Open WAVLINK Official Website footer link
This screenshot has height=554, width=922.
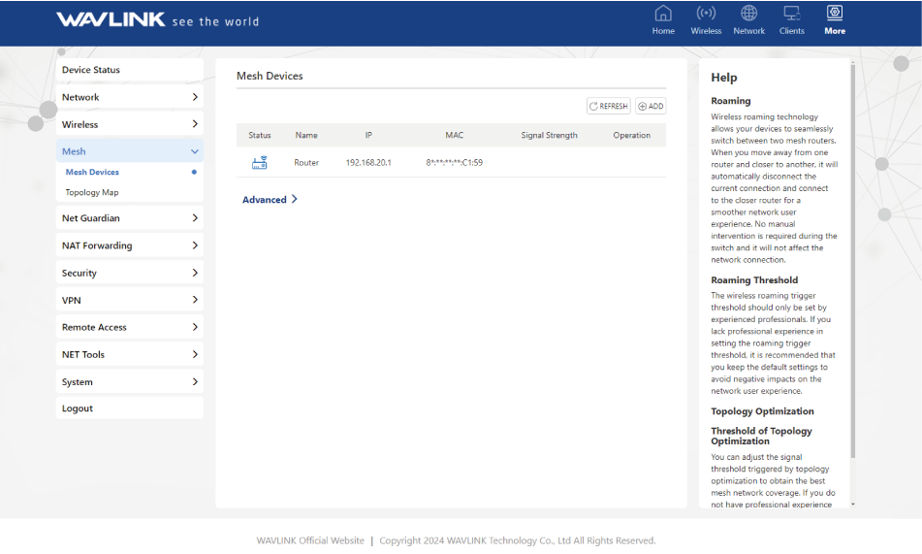pos(310,540)
